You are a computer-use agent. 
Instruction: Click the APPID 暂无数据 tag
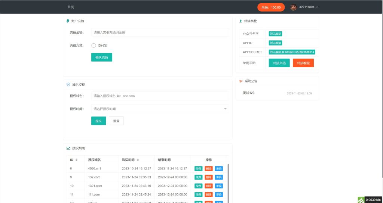pyautogui.click(x=276, y=43)
